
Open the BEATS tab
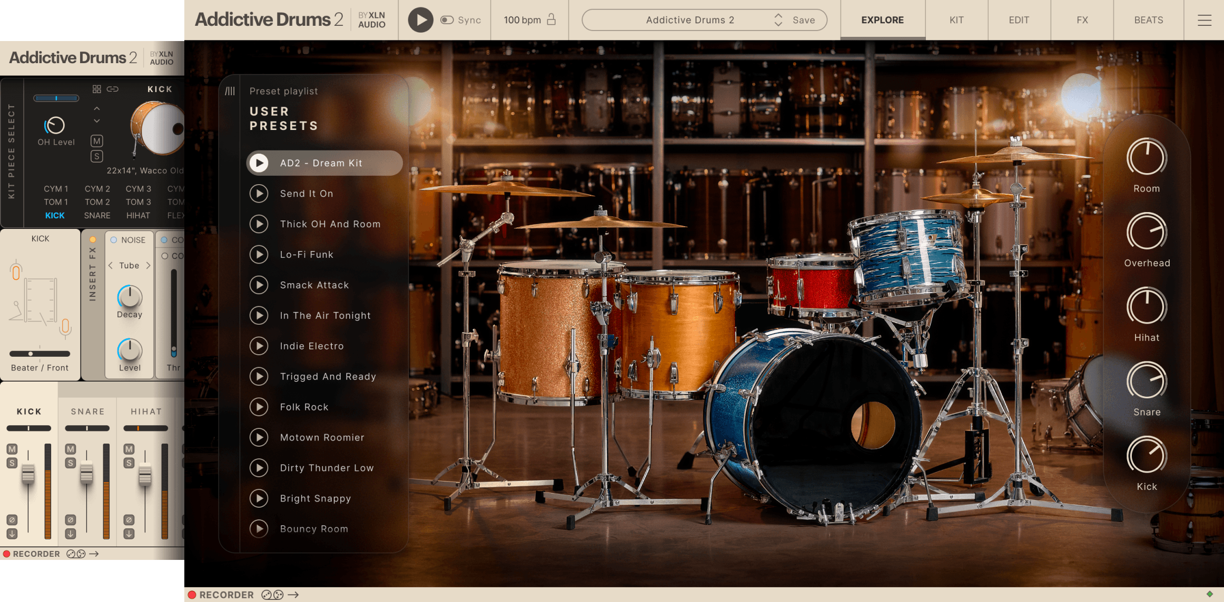[1148, 20]
